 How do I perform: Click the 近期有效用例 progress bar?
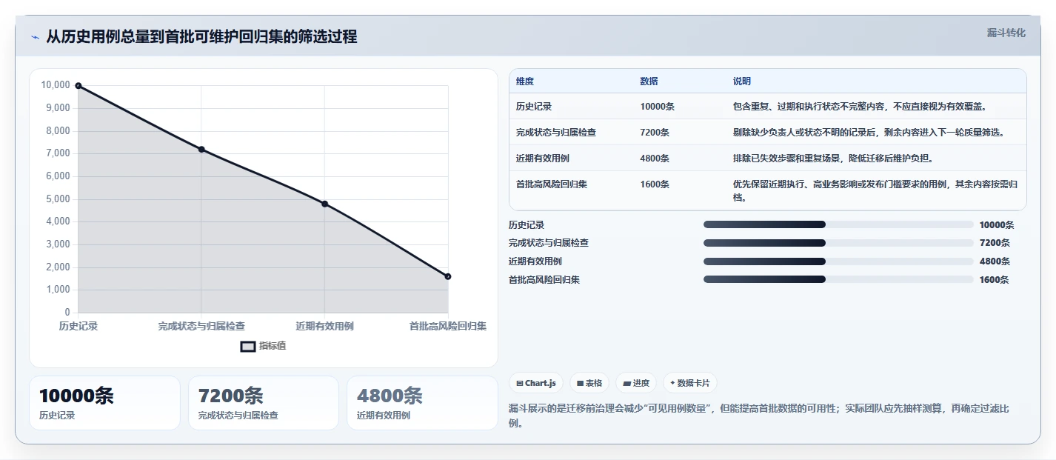pos(838,261)
